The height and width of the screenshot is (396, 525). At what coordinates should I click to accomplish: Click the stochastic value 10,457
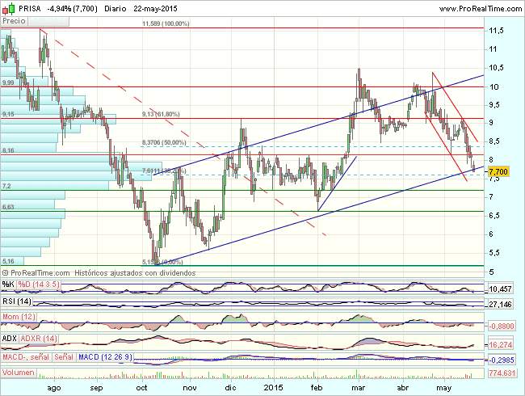tap(500, 289)
